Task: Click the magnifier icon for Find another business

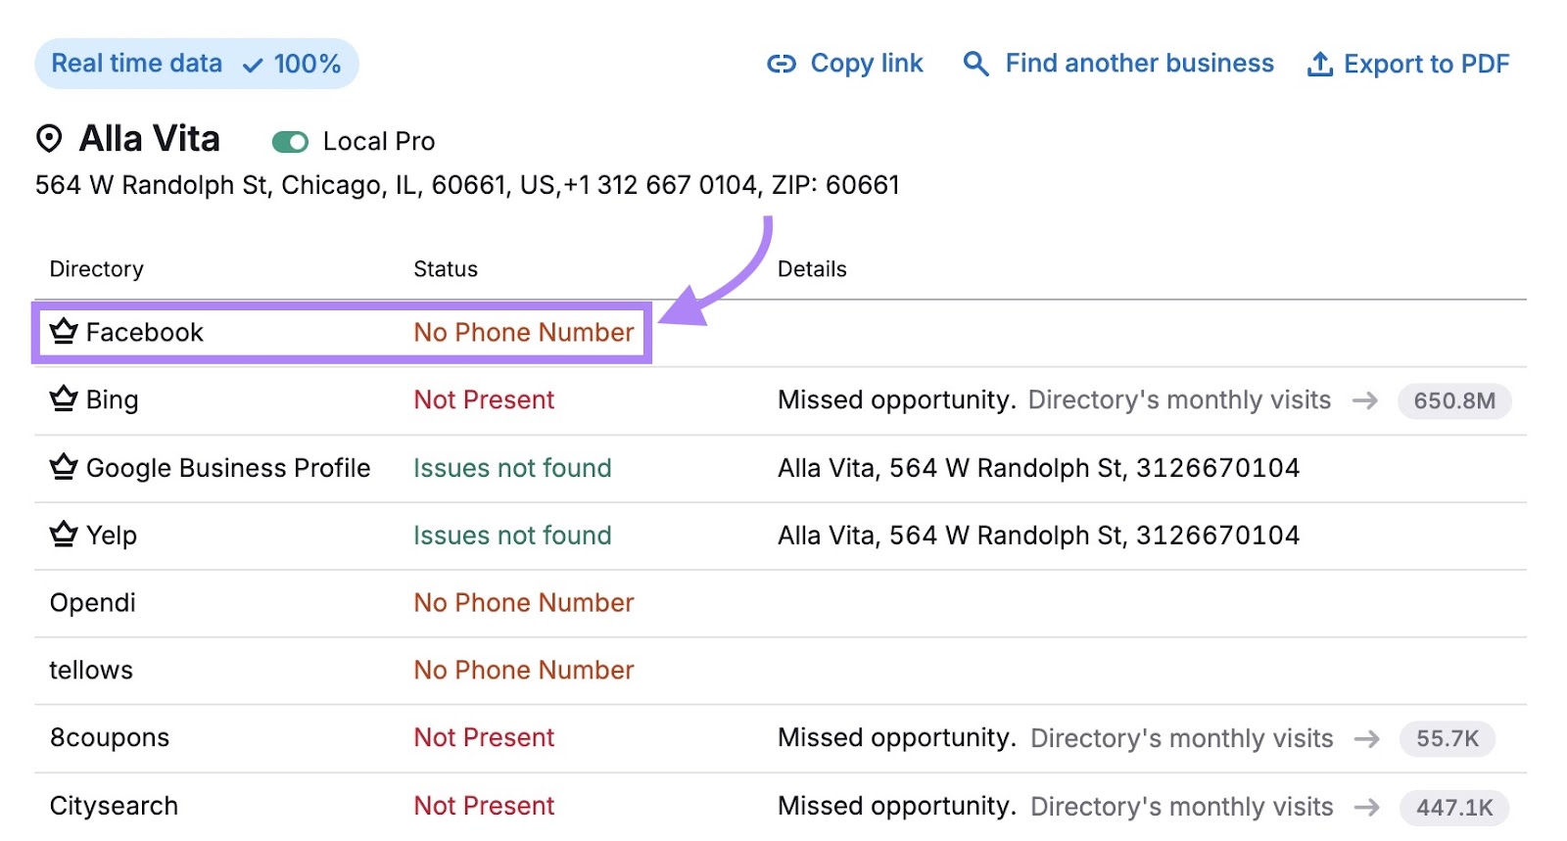Action: click(975, 65)
